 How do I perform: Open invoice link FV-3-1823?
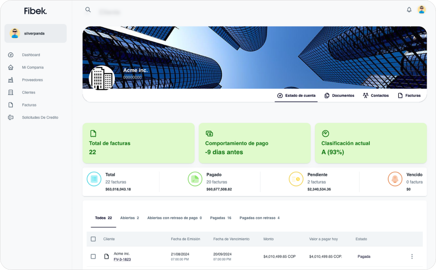coord(122,260)
